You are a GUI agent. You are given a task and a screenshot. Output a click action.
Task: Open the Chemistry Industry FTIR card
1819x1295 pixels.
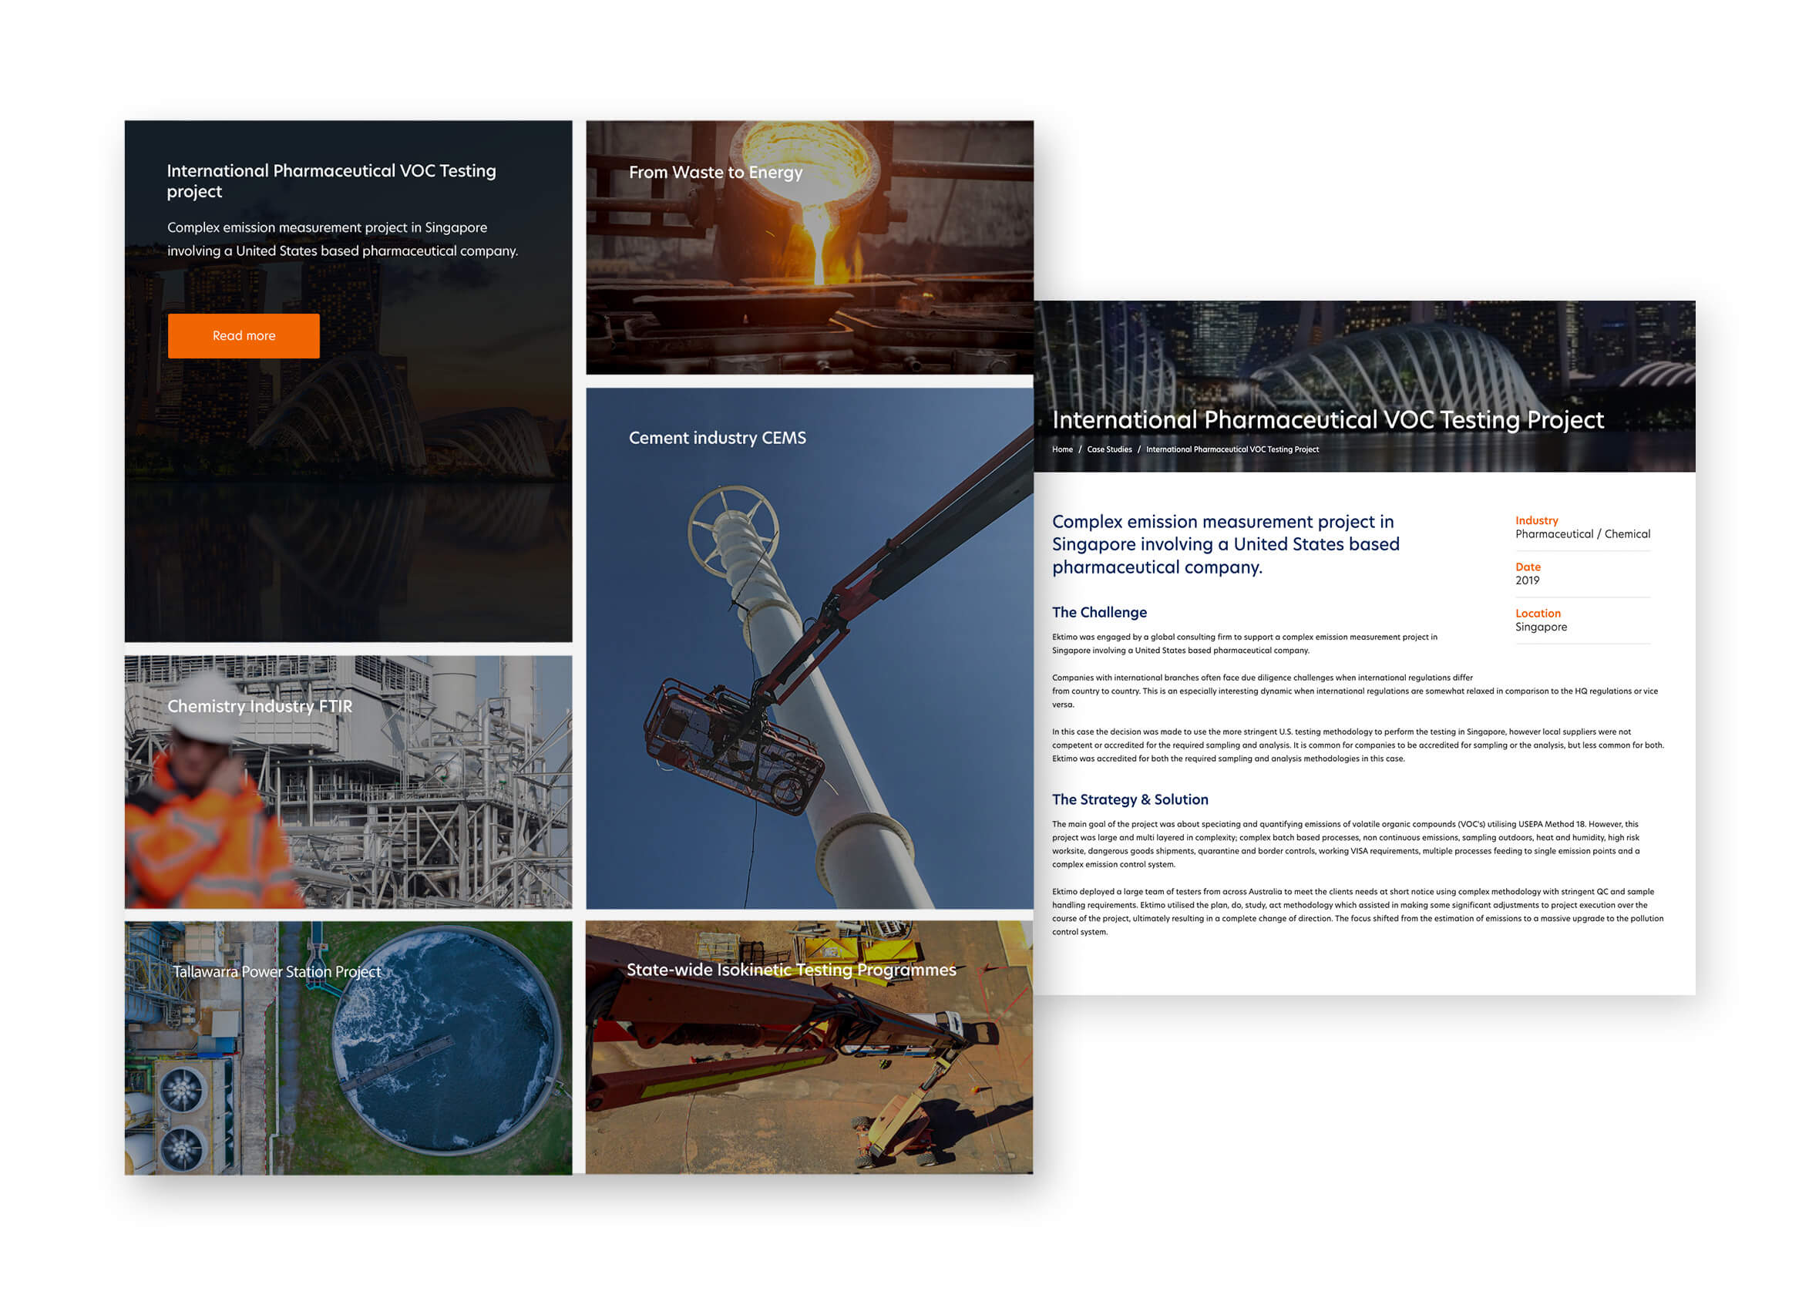tap(348, 782)
